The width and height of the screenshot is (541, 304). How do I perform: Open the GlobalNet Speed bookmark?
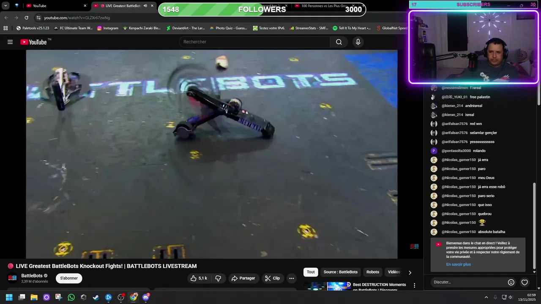pos(392,28)
